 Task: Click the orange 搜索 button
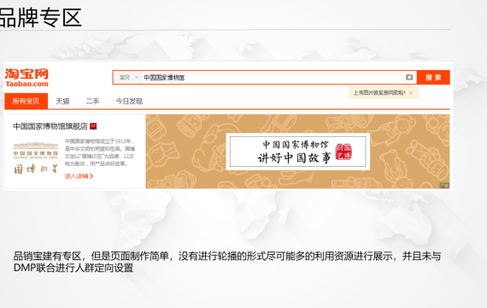pos(433,78)
